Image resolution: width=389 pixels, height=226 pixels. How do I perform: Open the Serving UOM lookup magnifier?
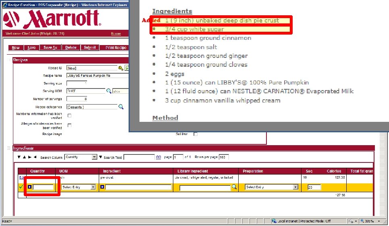(109, 91)
